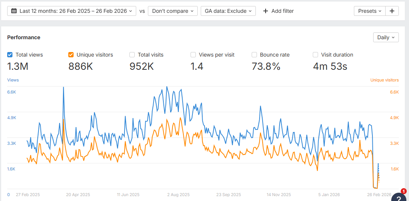The height and width of the screenshot is (201, 409).
Task: Click the tall blue April views spike
Action: (x=63, y=89)
